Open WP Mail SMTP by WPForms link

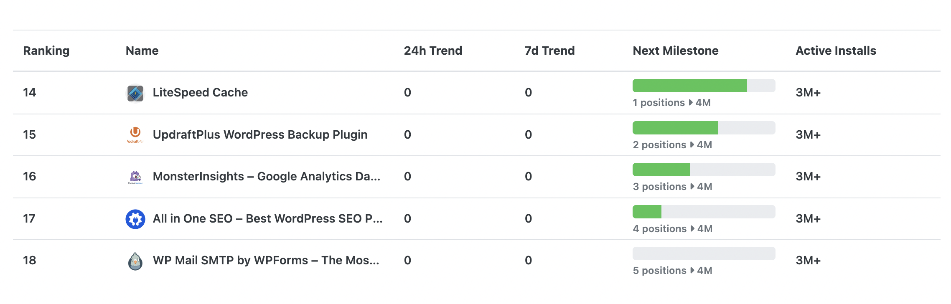coord(266,260)
